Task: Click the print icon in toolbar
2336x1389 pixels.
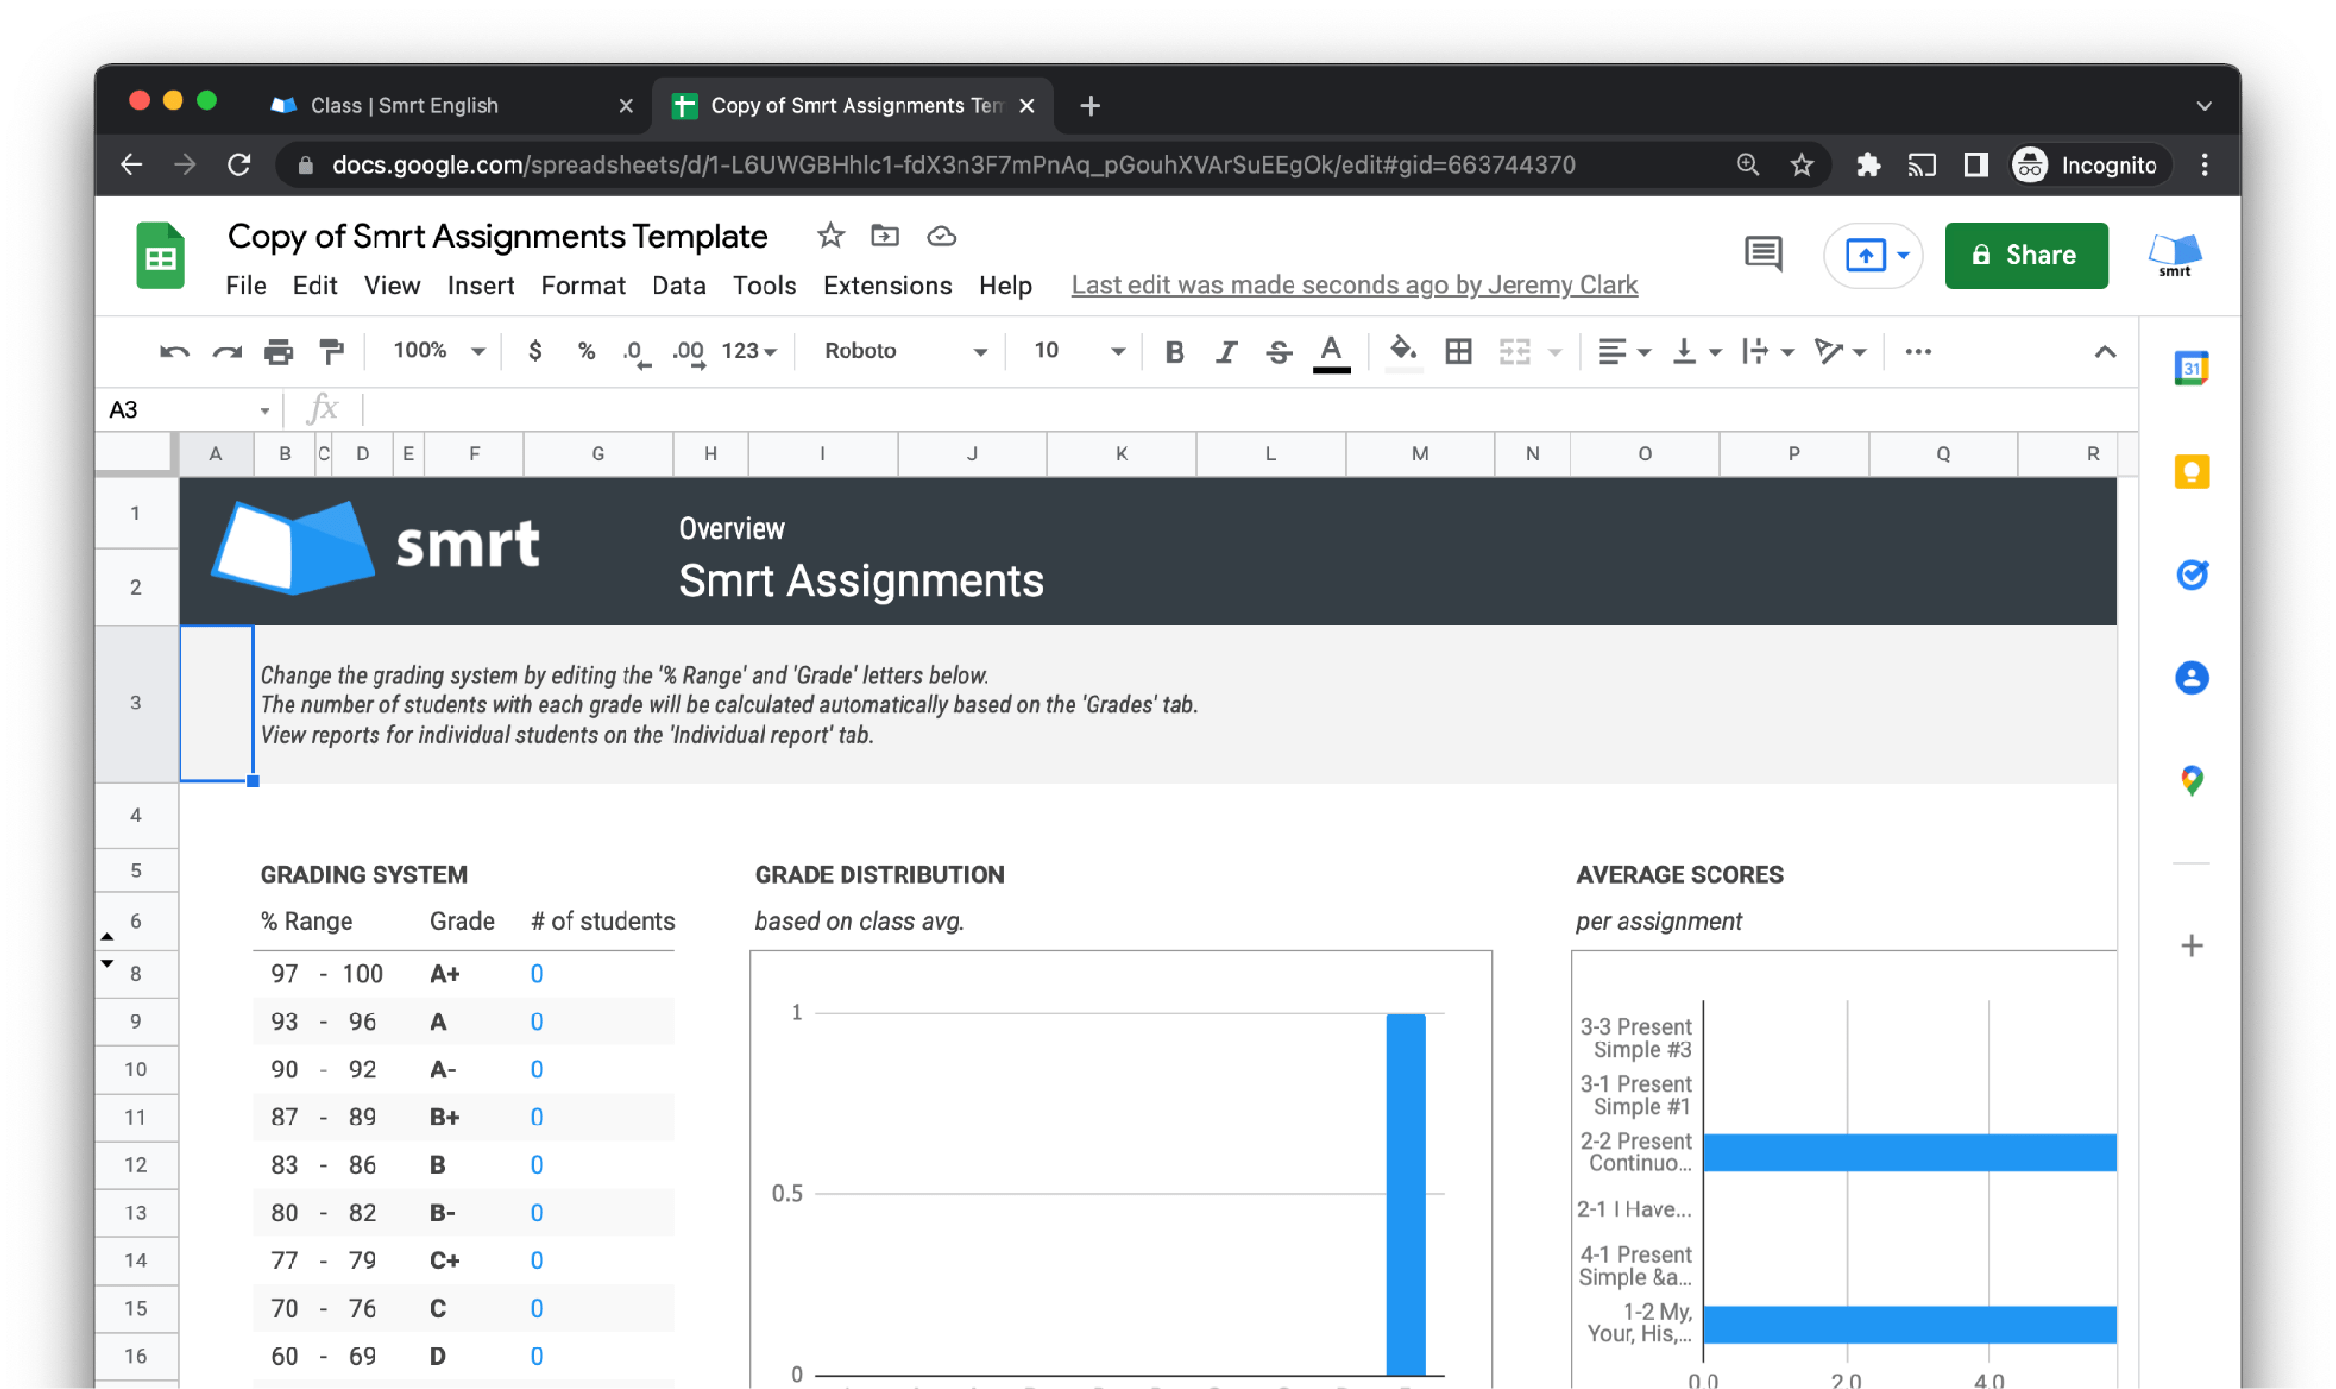Action: coord(279,351)
